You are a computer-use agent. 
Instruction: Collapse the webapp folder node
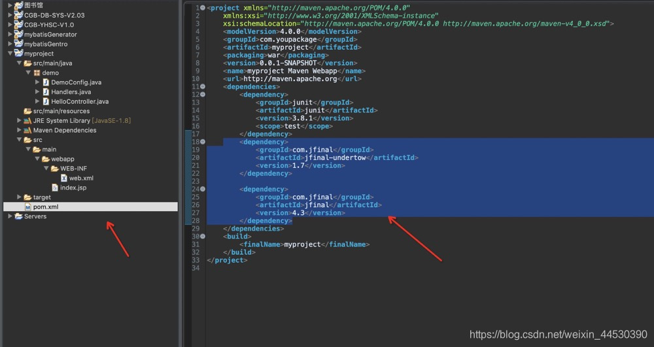[x=37, y=159]
